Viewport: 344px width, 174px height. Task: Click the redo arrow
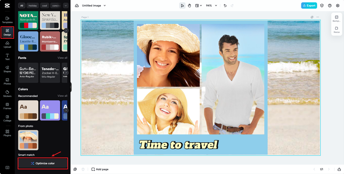point(232,5)
